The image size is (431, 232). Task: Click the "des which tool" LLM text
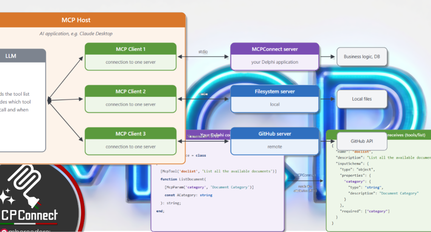[x=16, y=102]
